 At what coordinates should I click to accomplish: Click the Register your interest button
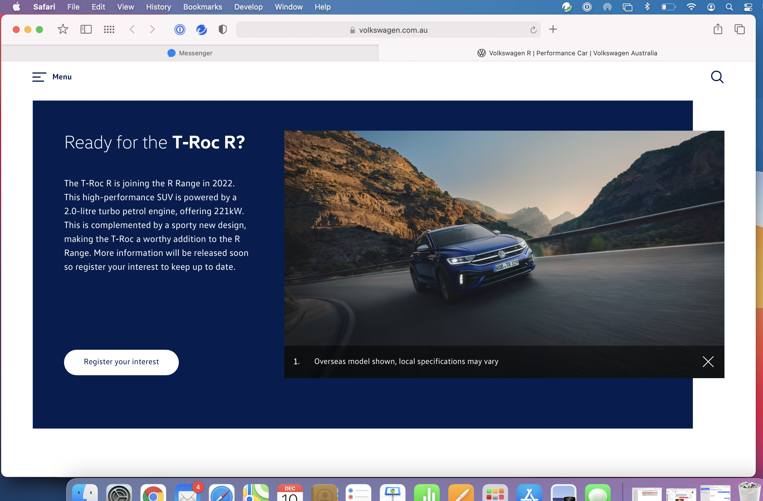[121, 362]
